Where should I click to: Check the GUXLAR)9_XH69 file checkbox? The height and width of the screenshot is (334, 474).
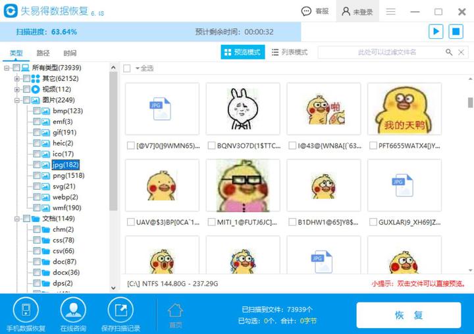click(373, 222)
